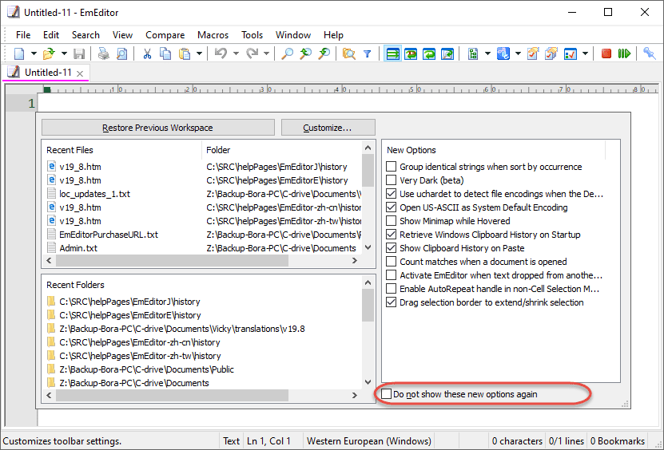
Task: Click the Open file folder icon
Action: point(49,53)
